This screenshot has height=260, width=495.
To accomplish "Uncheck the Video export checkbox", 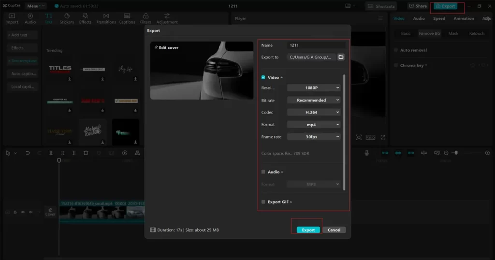I will tap(263, 77).
